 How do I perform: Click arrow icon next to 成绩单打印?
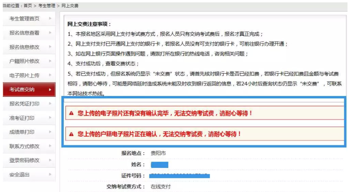50,132
